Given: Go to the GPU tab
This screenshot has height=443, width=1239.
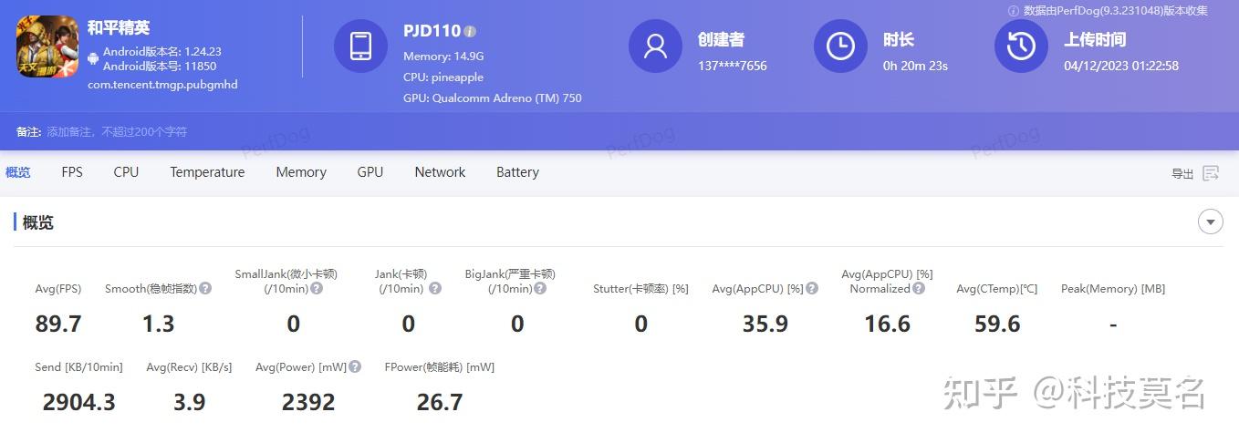Looking at the screenshot, I should coord(370,172).
